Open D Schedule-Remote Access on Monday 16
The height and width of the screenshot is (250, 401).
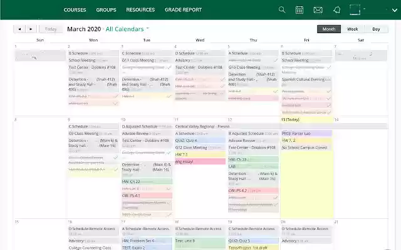93,231
